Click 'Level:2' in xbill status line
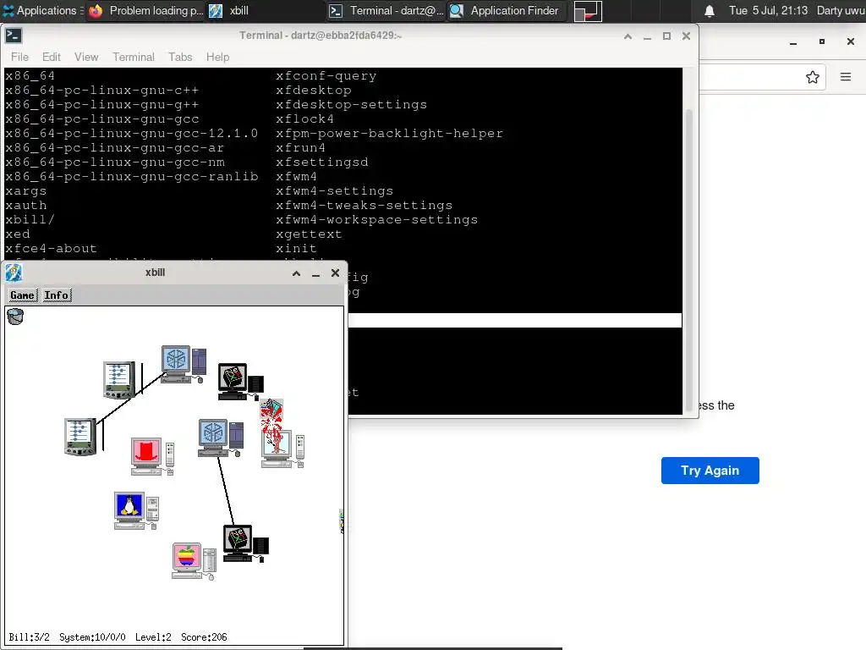The width and height of the screenshot is (866, 650). coord(153,637)
